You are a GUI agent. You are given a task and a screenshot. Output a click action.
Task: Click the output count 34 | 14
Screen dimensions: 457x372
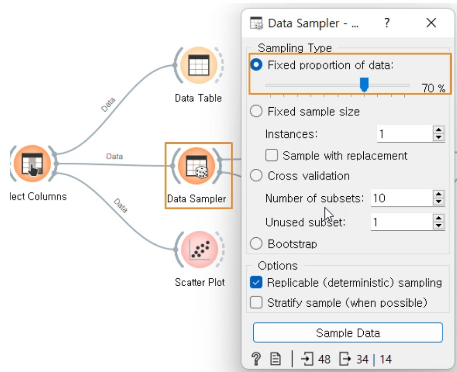pos(374,359)
